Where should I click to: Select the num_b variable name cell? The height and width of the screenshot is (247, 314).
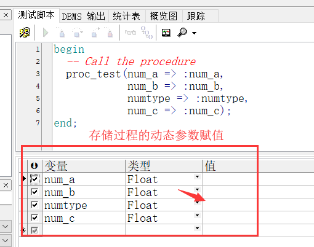[x=84, y=192]
